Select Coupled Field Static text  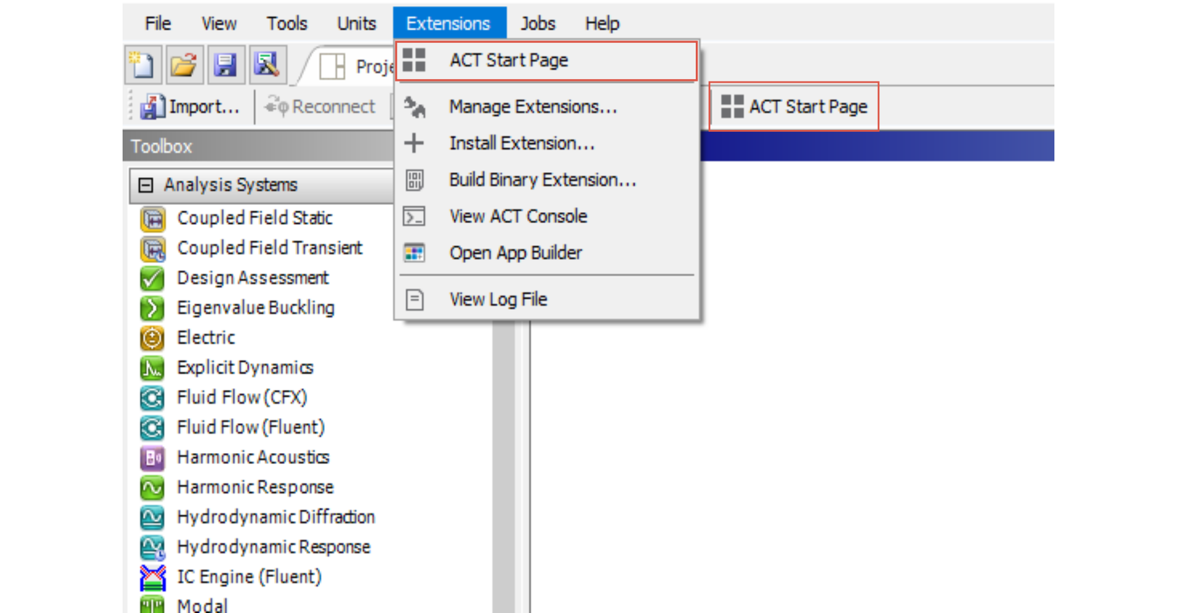255,218
